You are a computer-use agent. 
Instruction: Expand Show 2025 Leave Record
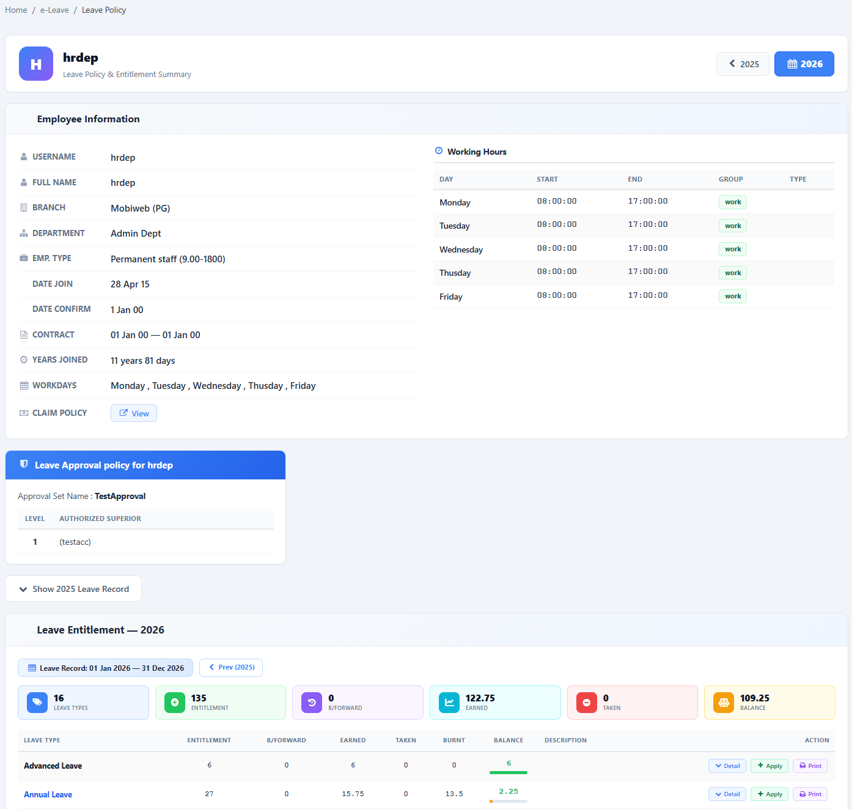pyautogui.click(x=73, y=589)
